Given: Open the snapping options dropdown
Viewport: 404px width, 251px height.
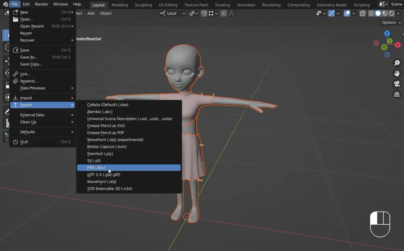Looking at the screenshot, I should tap(213, 13).
